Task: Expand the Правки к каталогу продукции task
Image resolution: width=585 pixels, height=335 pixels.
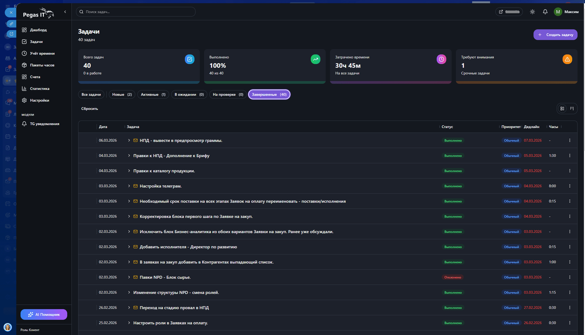Action: 129,171
